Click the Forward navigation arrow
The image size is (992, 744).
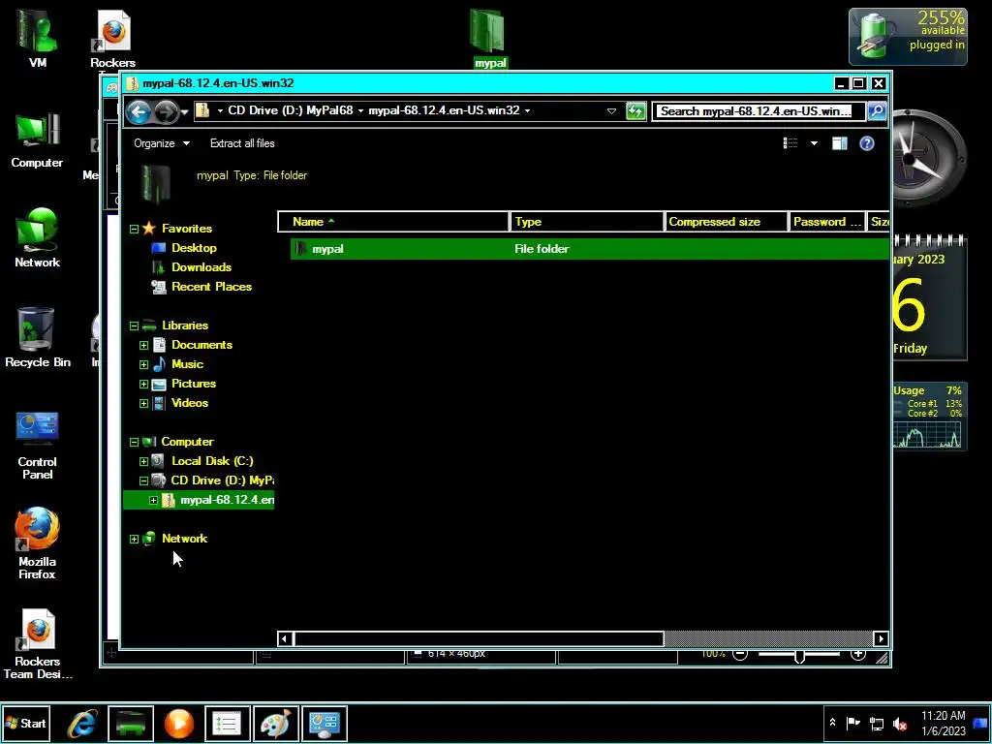point(167,112)
